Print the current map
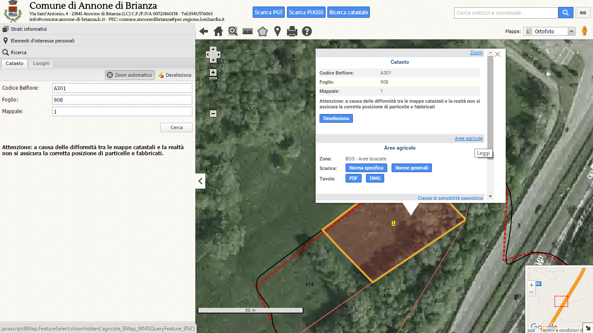Screen dimensions: 593x333 coord(292,31)
